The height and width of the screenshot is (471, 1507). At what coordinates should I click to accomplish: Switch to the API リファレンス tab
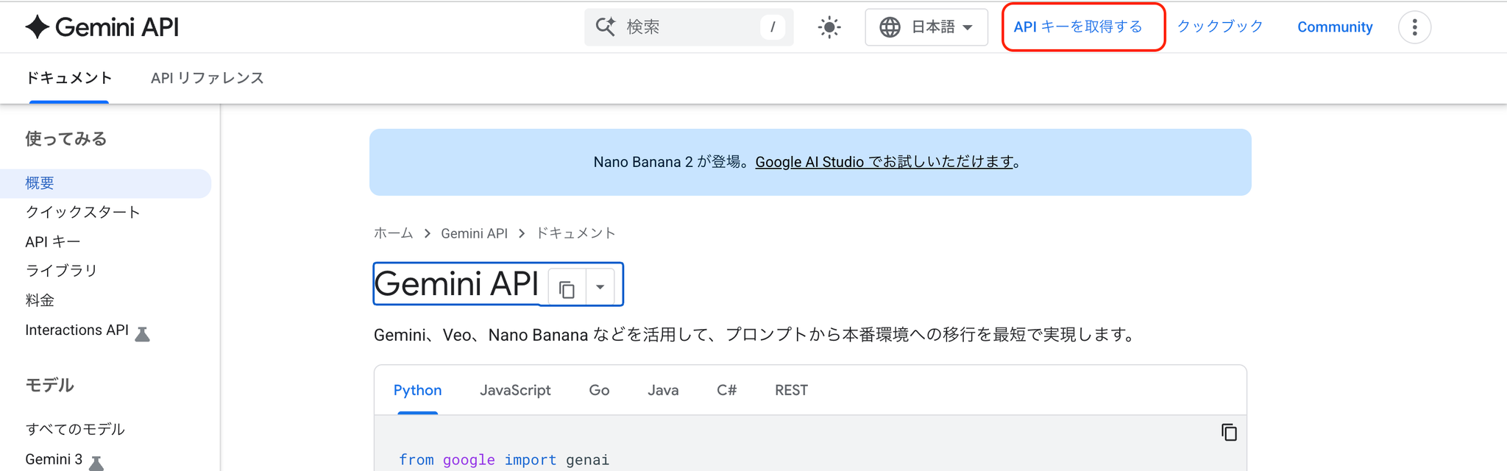click(207, 78)
